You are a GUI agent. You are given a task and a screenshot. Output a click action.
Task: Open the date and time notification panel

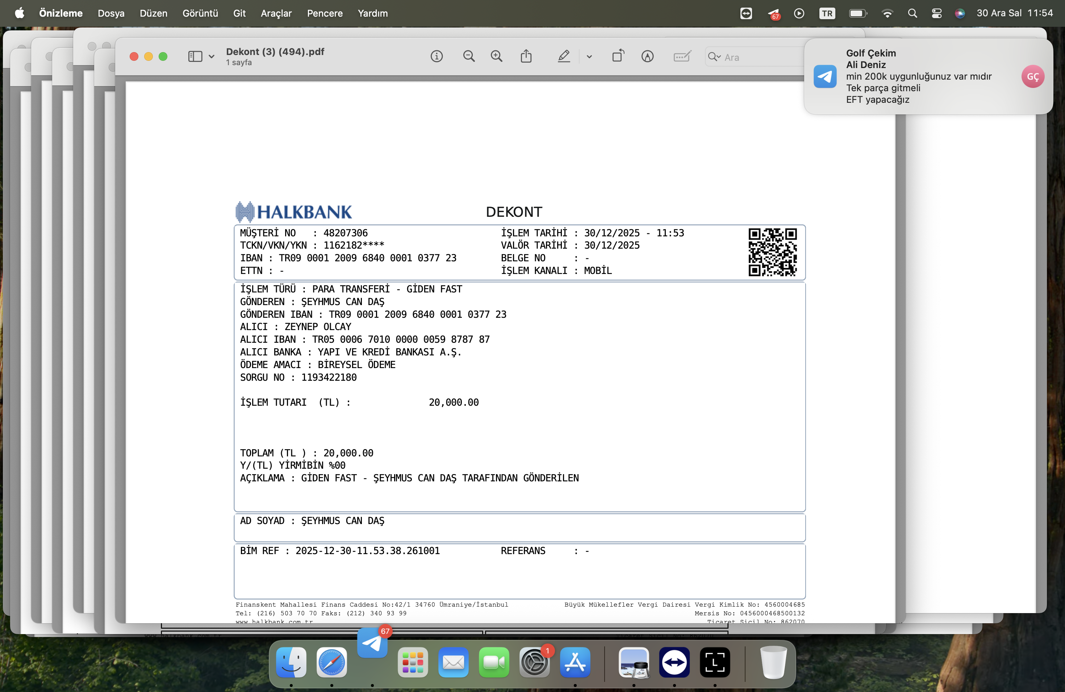[x=1014, y=13]
